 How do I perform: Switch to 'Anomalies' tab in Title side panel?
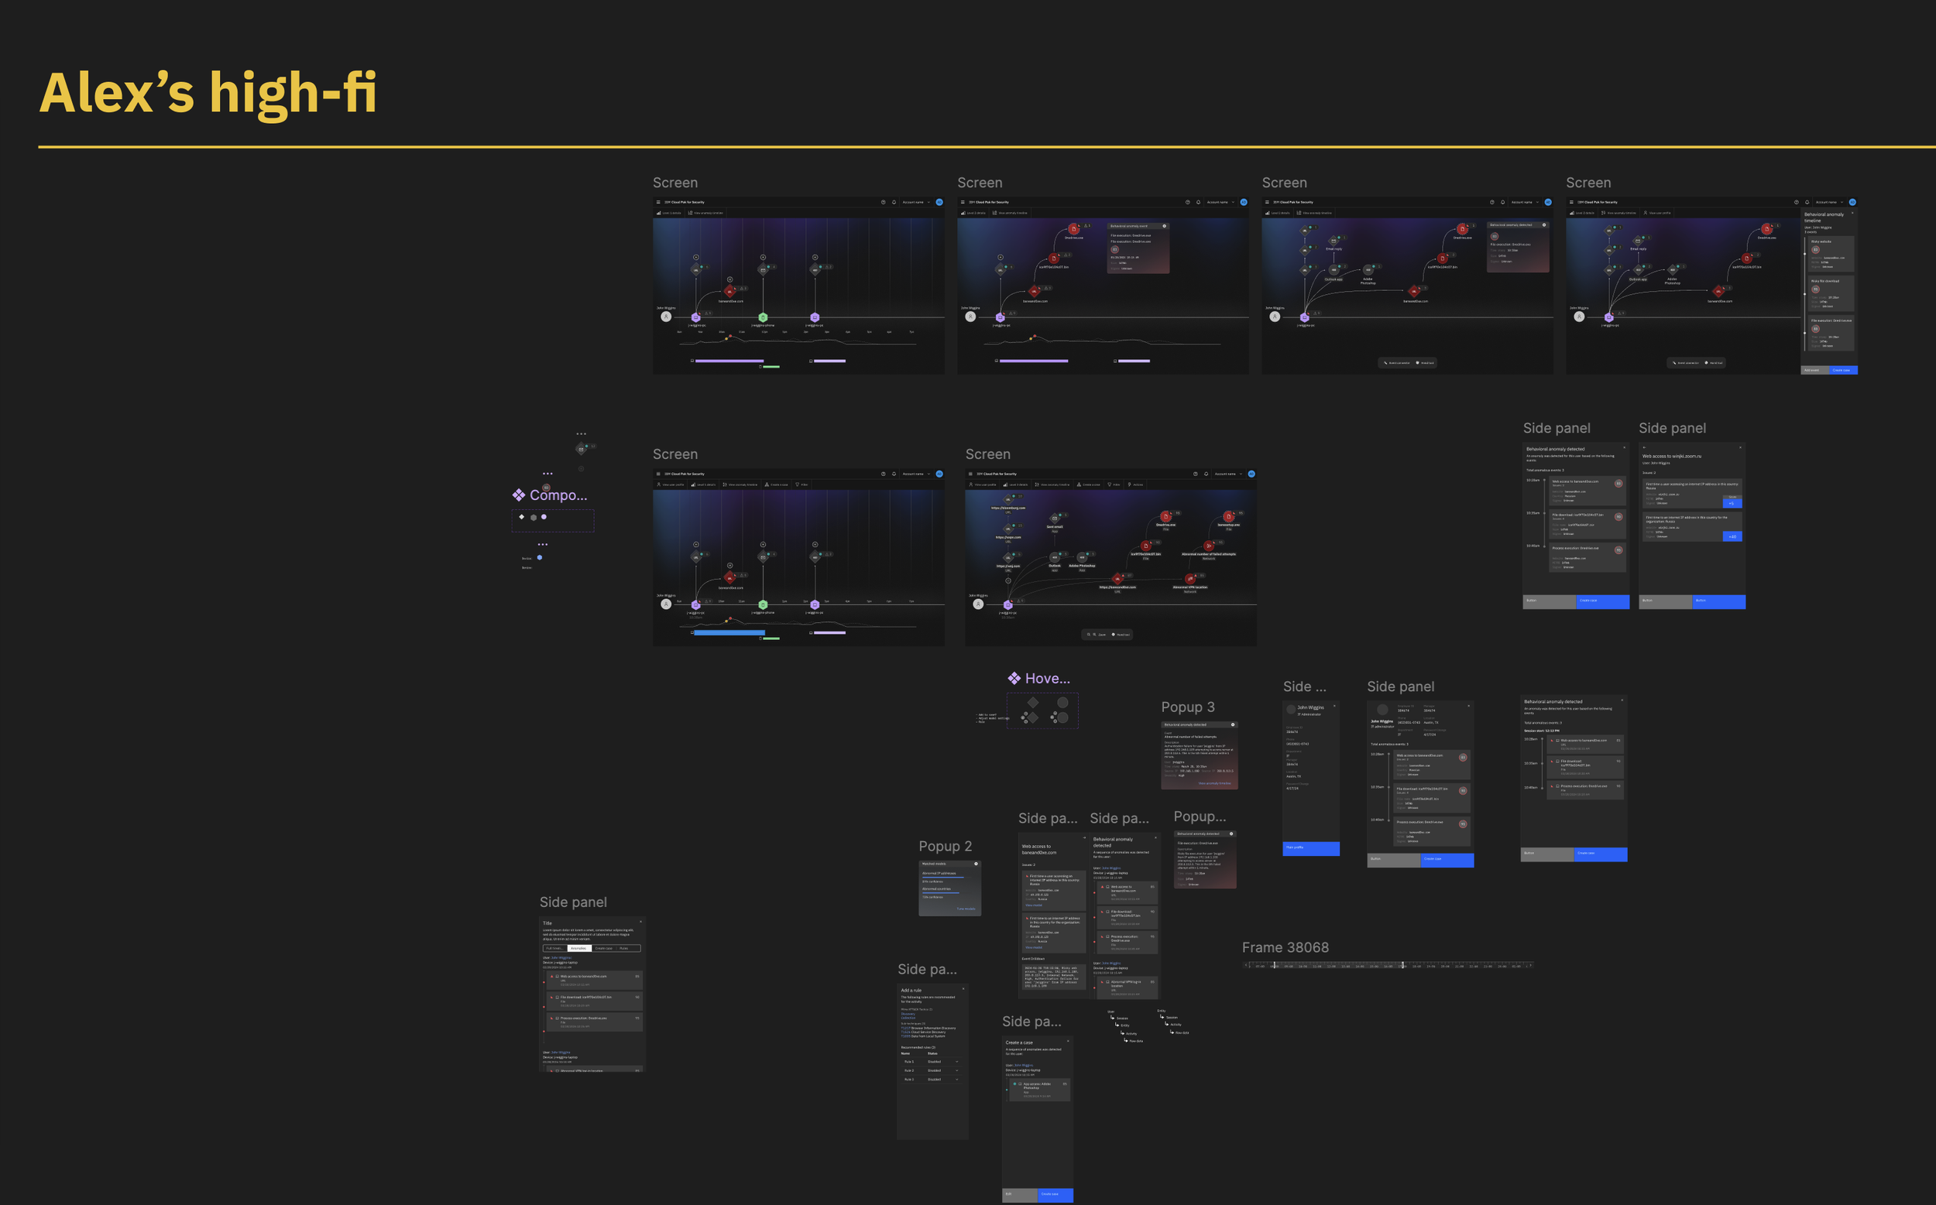coord(579,948)
